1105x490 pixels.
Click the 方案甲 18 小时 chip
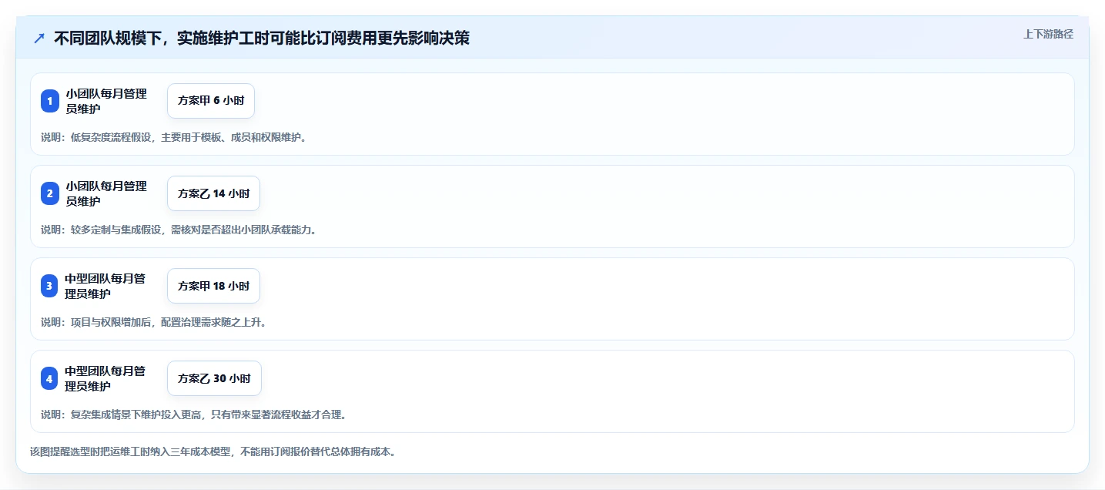click(213, 286)
